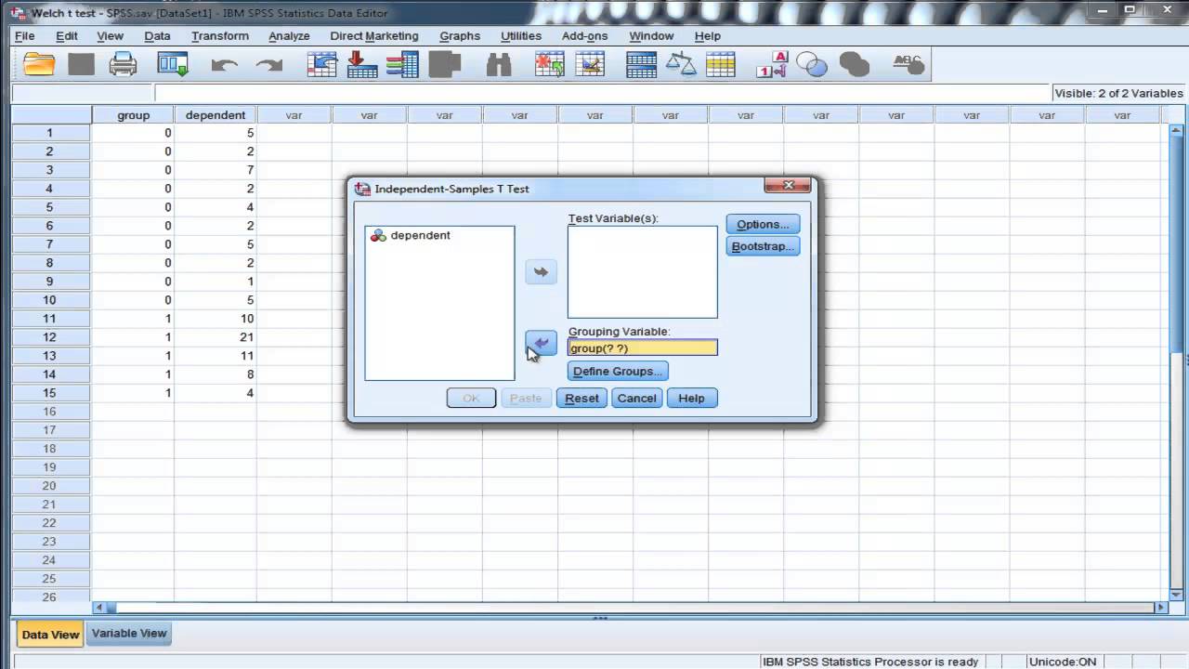This screenshot has height=669, width=1189.
Task: Click horizontal scrollbar left arrow
Action: [x=99, y=608]
